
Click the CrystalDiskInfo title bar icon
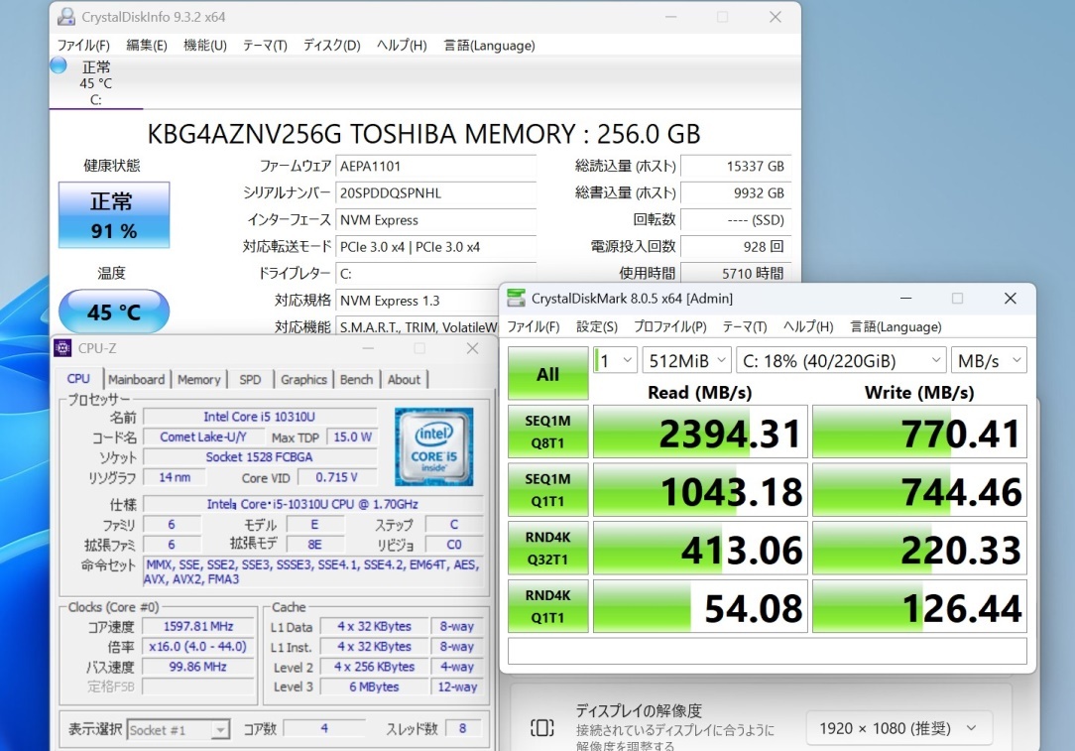click(x=65, y=17)
